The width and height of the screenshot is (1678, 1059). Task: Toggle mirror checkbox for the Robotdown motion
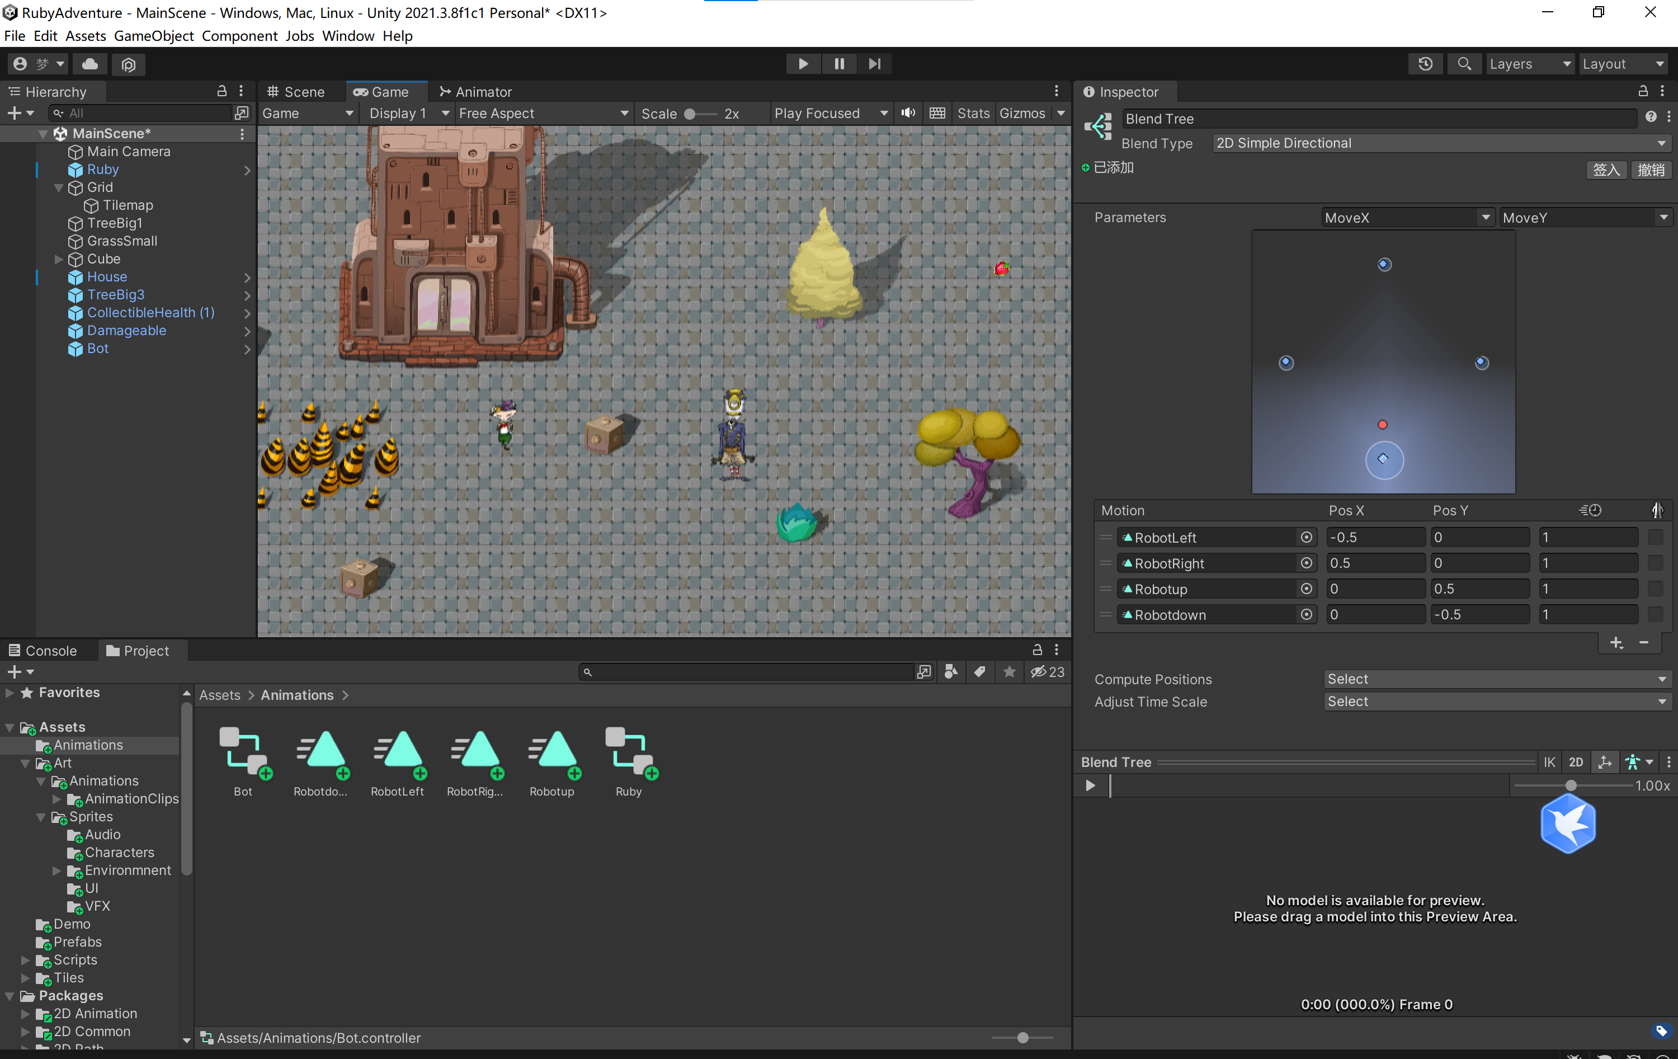[x=1655, y=614]
